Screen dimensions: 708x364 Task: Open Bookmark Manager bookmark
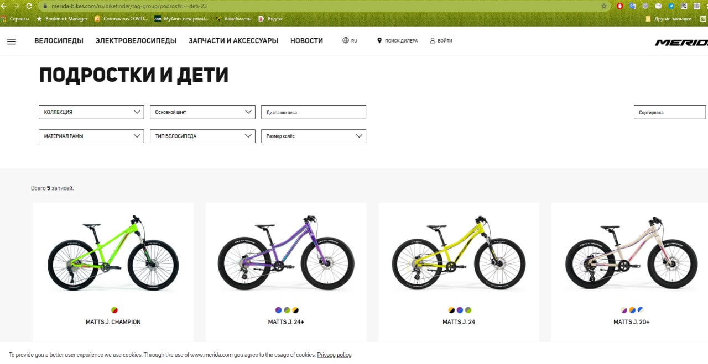click(62, 19)
